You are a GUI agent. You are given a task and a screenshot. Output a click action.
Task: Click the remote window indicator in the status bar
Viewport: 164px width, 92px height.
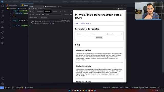[x=2, y=88]
